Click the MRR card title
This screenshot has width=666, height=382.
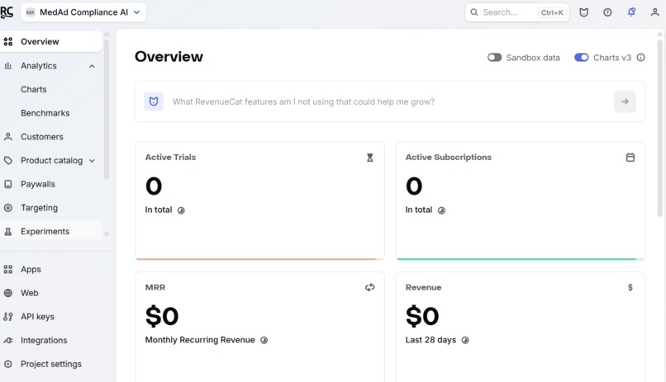point(155,287)
